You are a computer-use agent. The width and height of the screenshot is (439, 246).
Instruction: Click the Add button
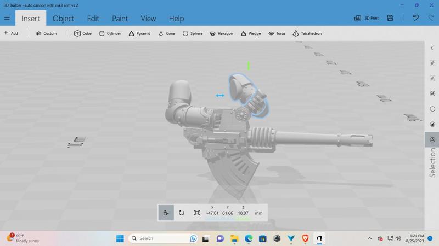point(11,33)
